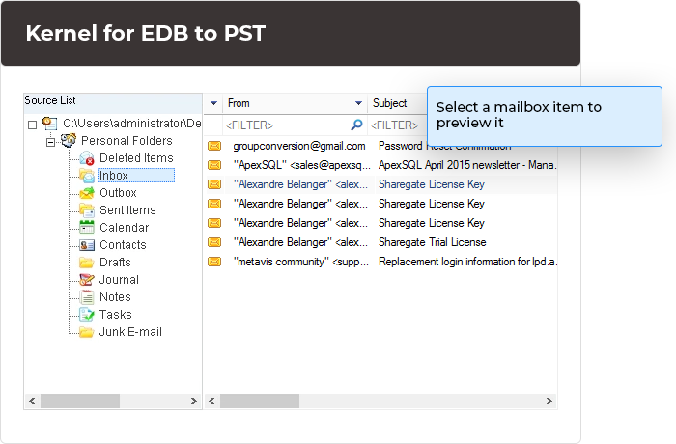Viewport: 676px width, 444px height.
Task: Click the Calendar icon in tree
Action: tap(87, 227)
